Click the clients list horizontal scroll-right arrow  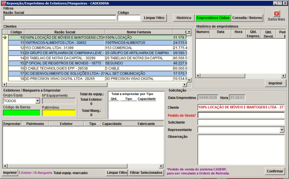pos(184,85)
